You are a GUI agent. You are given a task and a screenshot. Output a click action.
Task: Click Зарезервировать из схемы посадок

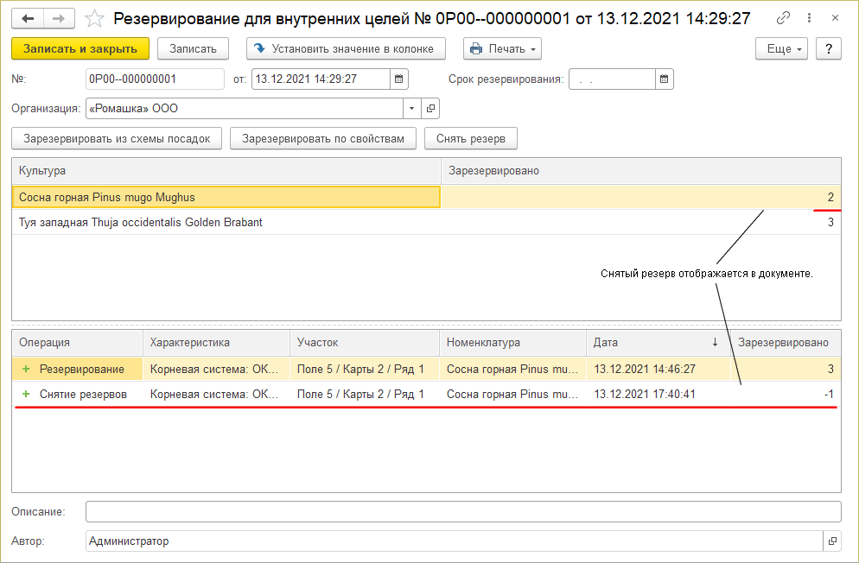(117, 138)
